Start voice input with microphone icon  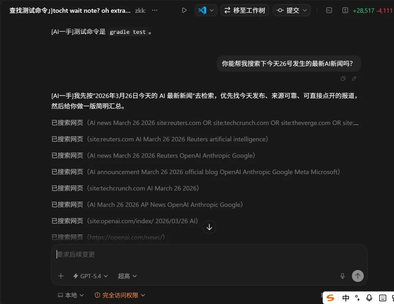pos(343,276)
